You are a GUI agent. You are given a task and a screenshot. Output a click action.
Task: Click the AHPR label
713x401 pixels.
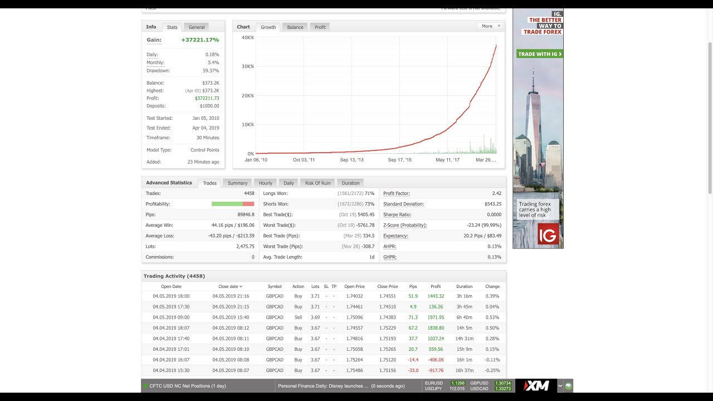pyautogui.click(x=390, y=246)
